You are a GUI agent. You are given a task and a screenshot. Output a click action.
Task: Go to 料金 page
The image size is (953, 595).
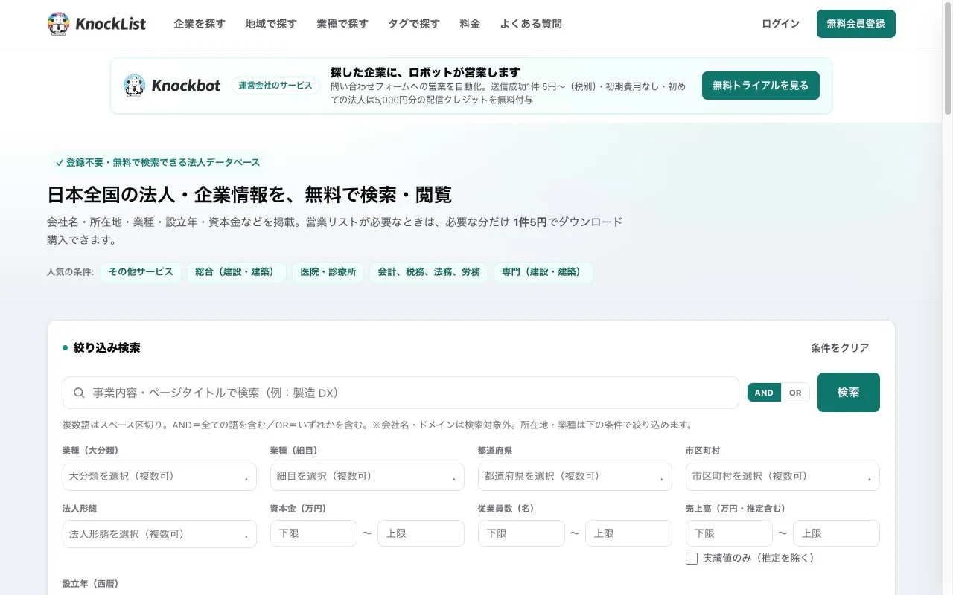point(470,24)
